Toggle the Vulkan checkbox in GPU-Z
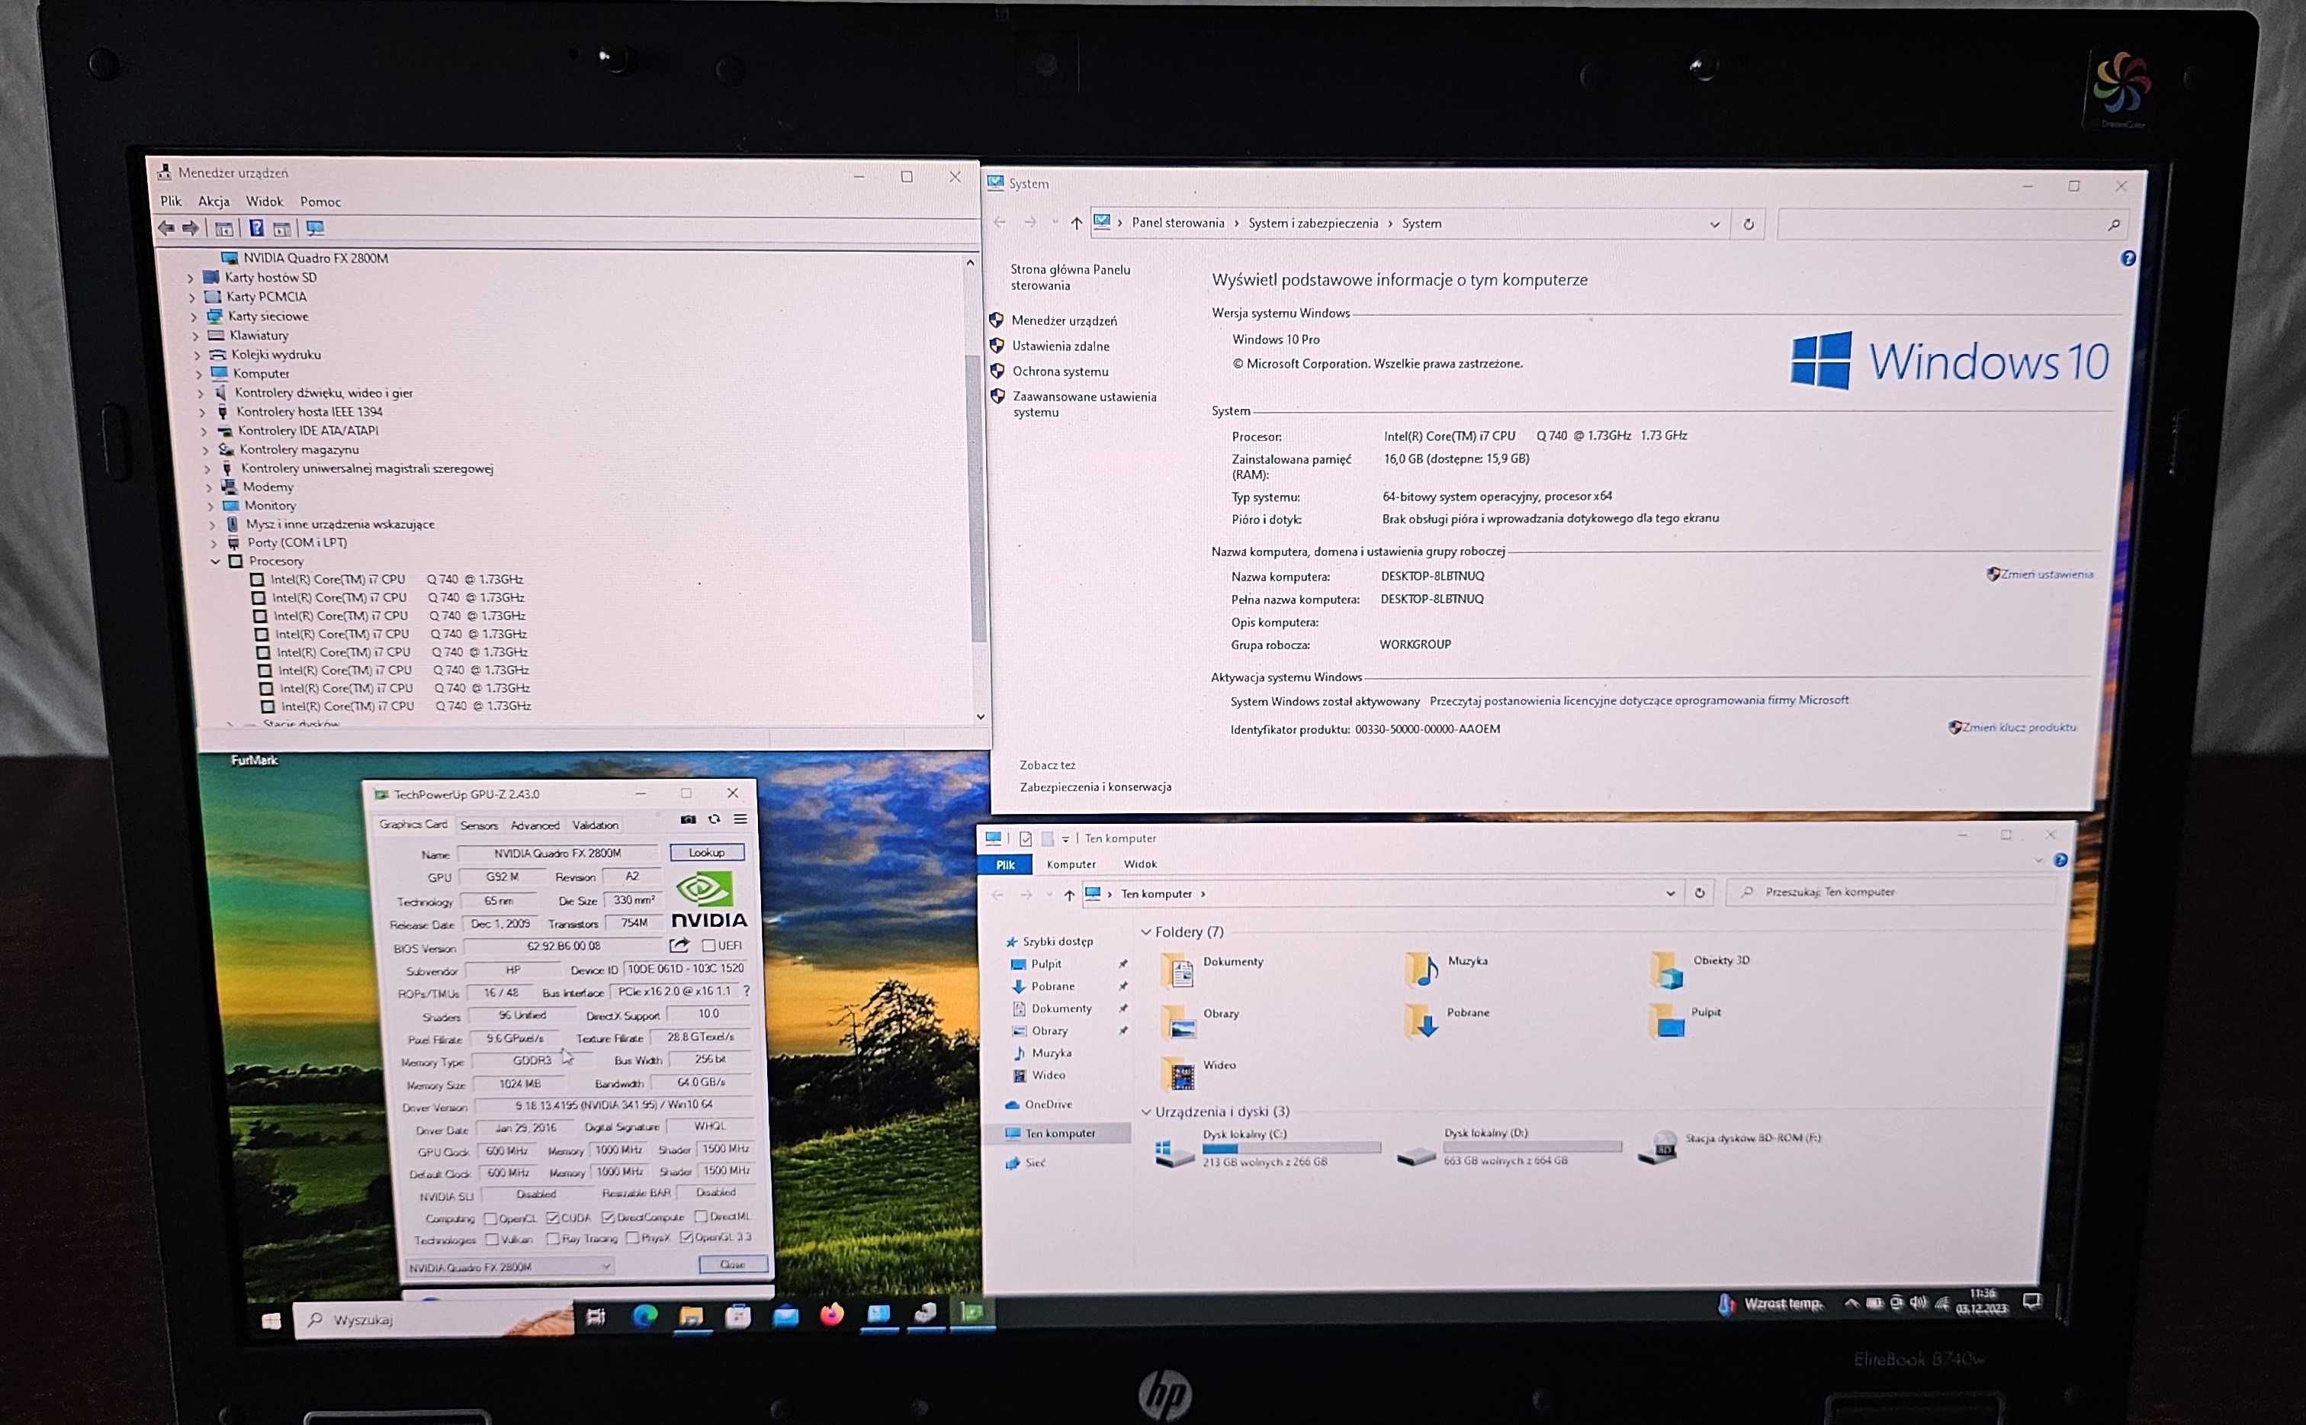This screenshot has height=1425, width=2306. tap(492, 1240)
